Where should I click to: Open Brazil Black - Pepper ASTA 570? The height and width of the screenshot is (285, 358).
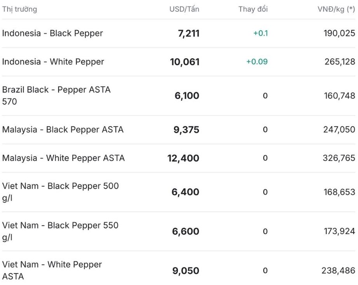[x=56, y=96]
